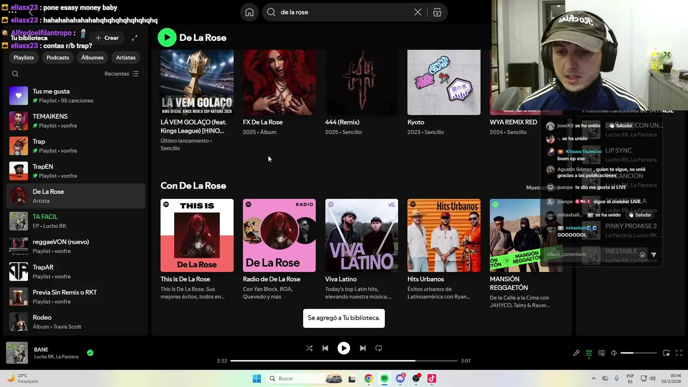
Task: Open the miniplayer icon
Action: coord(666,353)
